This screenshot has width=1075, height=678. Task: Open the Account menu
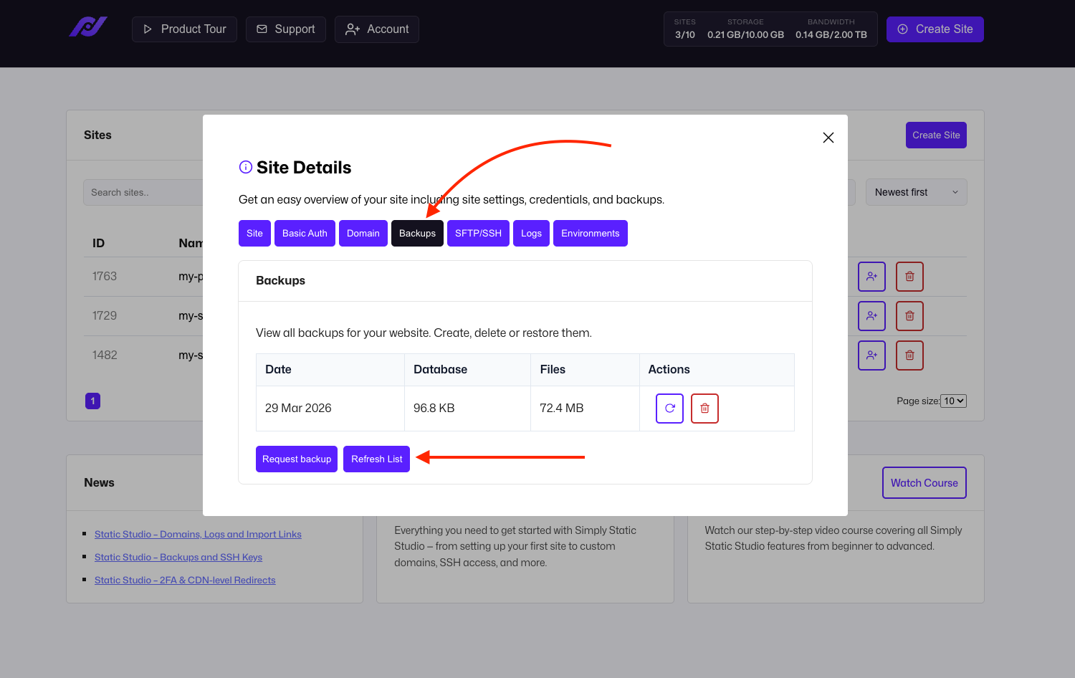point(376,29)
